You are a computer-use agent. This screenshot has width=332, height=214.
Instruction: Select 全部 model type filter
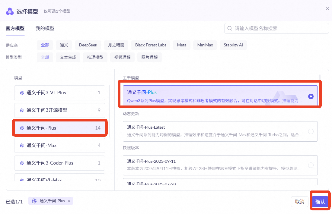45,57
